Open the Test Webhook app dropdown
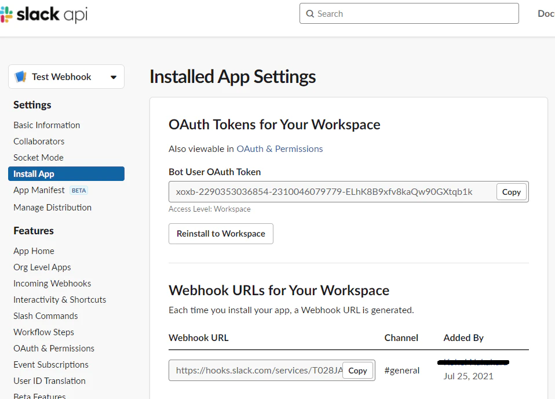The height and width of the screenshot is (399, 555). (66, 77)
